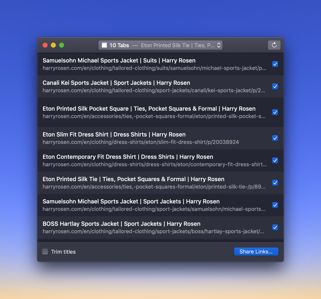Select 'Samuelsohn Michael Sports Jacket | Suits' title
The width and height of the screenshot is (321, 299).
pos(119,61)
